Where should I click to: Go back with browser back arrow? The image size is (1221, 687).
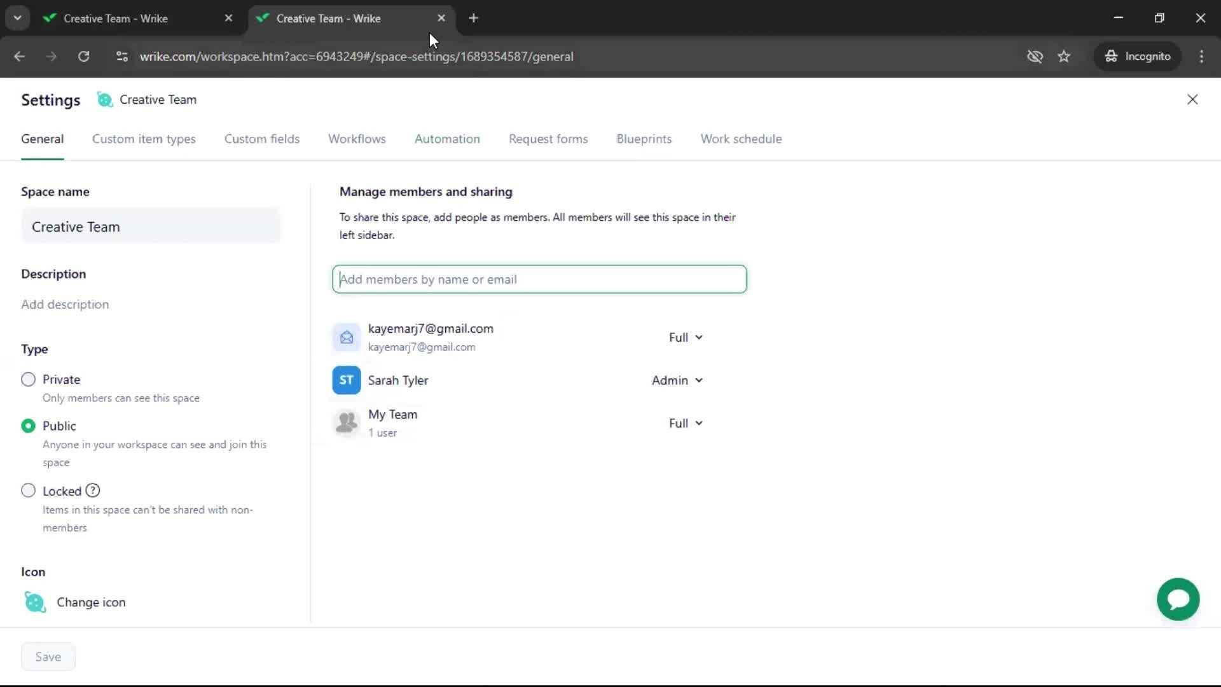[x=19, y=57]
